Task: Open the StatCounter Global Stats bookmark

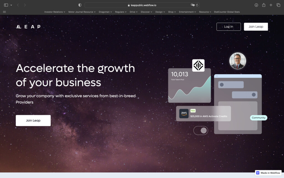Action: 227,12
